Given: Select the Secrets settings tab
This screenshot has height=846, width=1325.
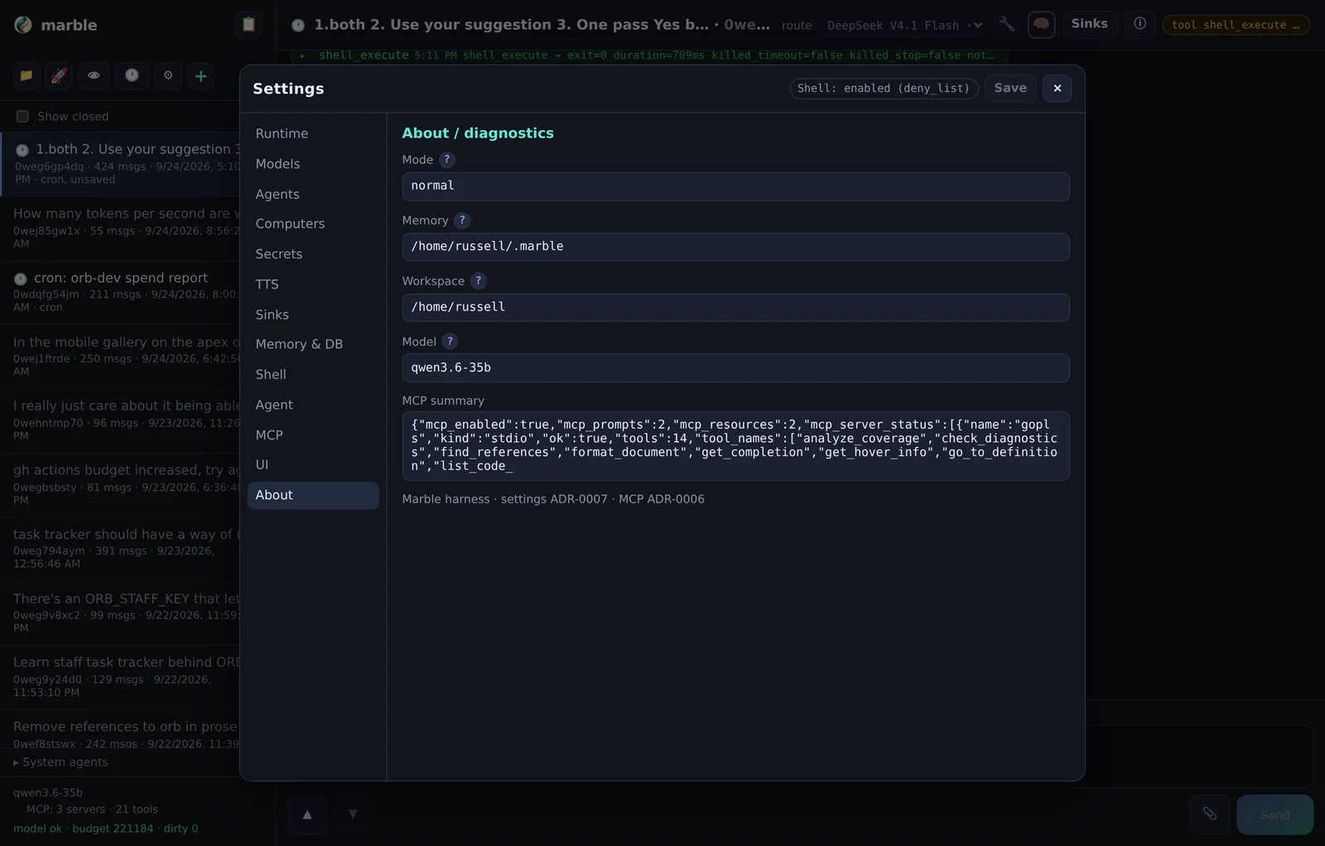Looking at the screenshot, I should (x=313, y=254).
